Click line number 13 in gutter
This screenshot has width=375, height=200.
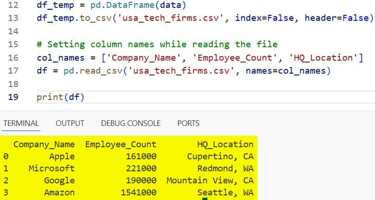coord(13,18)
